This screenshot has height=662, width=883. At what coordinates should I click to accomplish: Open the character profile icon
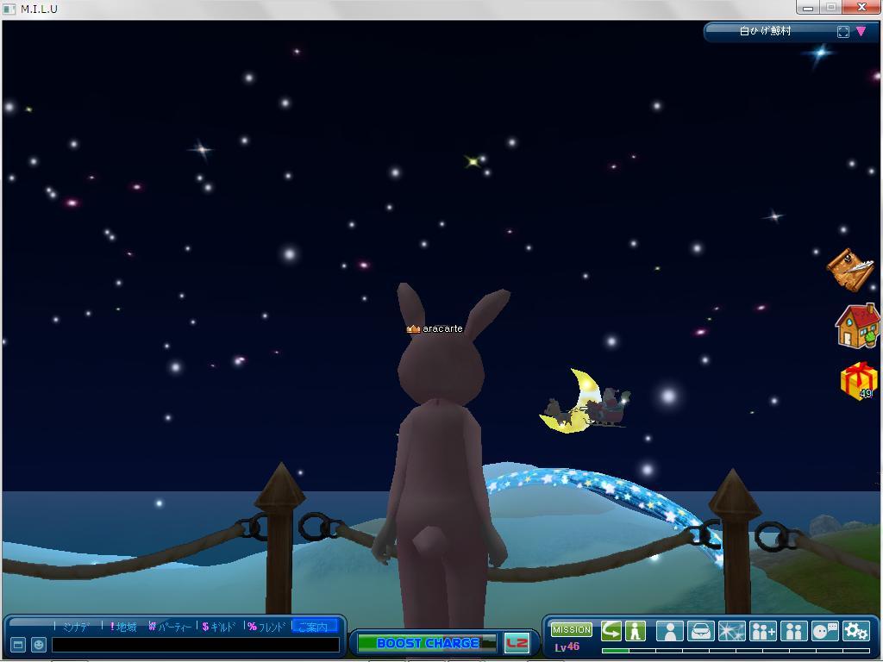coord(670,631)
